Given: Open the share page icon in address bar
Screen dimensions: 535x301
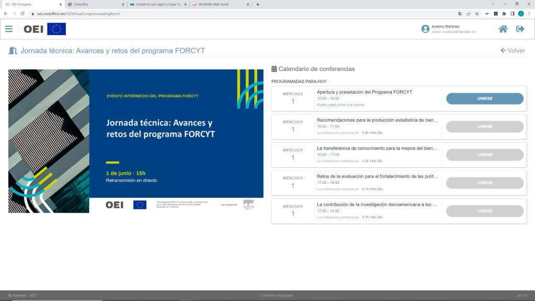Looking at the screenshot, I should (x=469, y=14).
